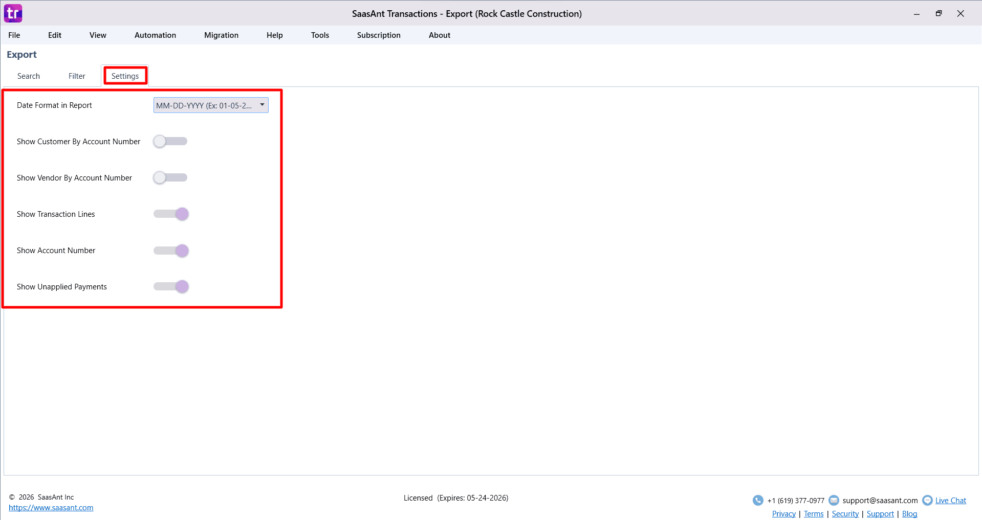Visit https://www.saasant.com from the footer
This screenshot has width=982, height=520.
pos(51,507)
